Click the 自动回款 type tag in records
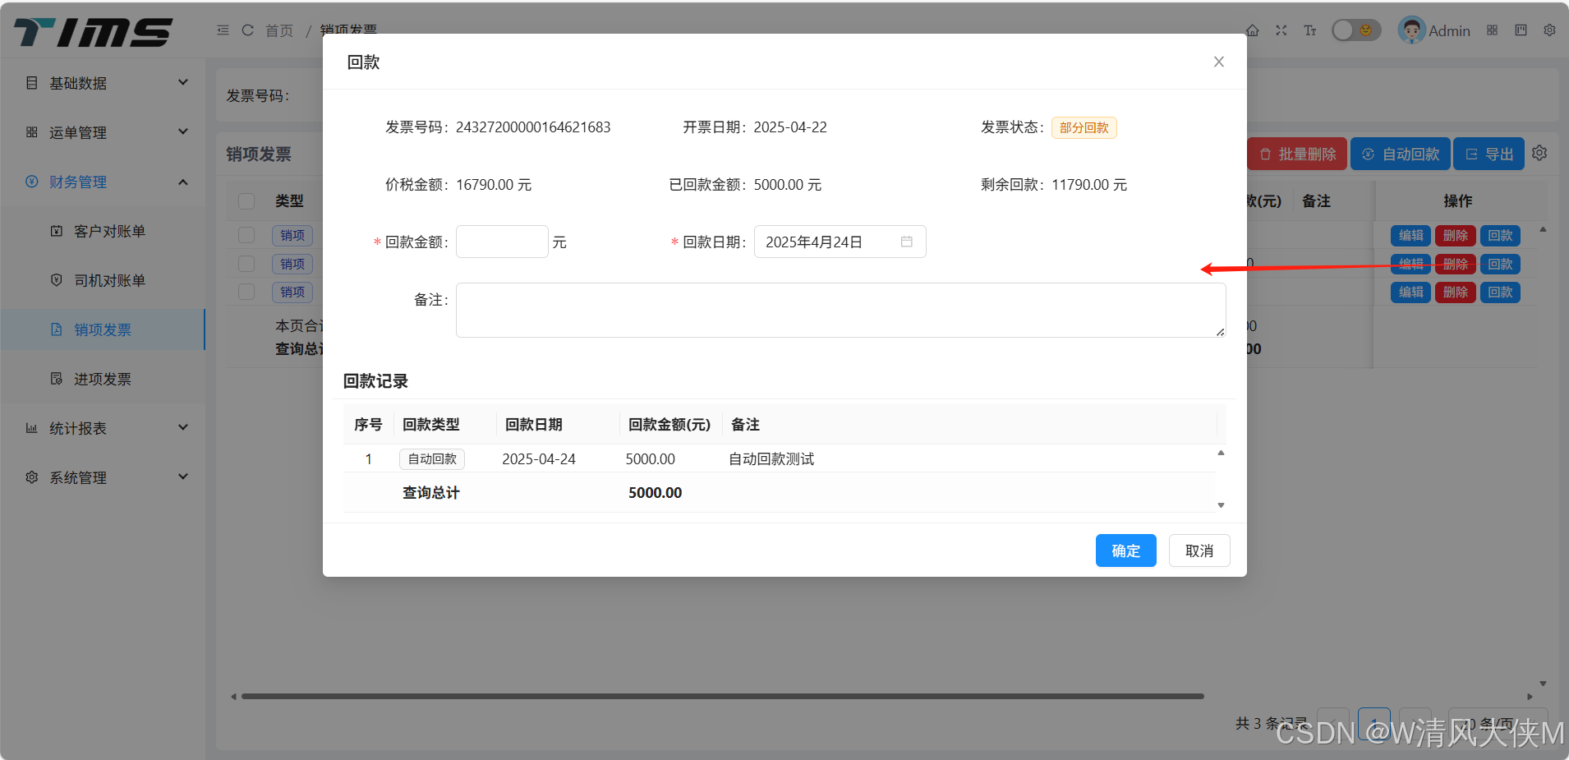1569x760 pixels. pos(432,458)
